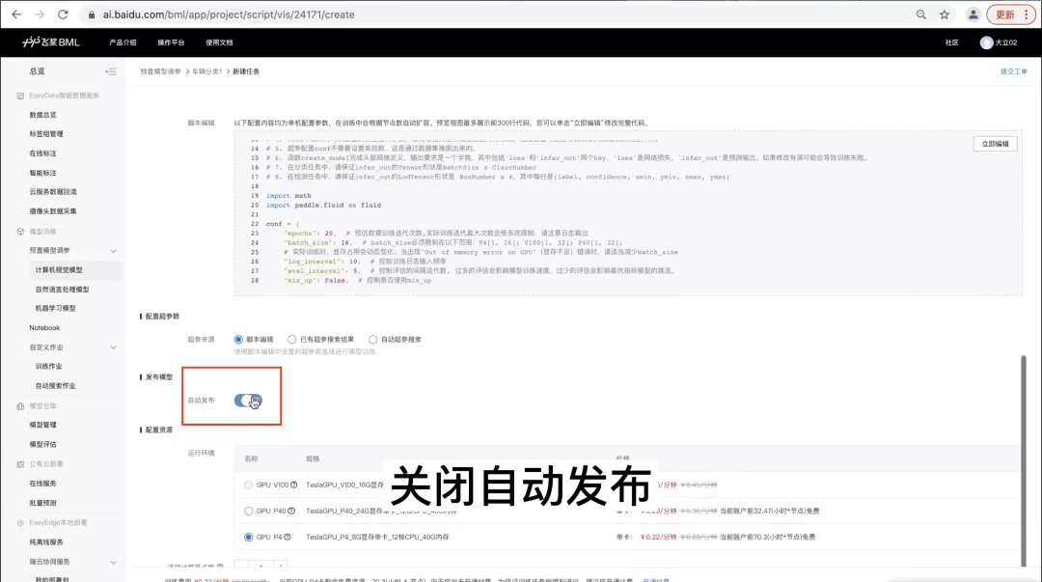Select the GPU V100 radio button
This screenshot has width=1042, height=582.
coord(249,485)
